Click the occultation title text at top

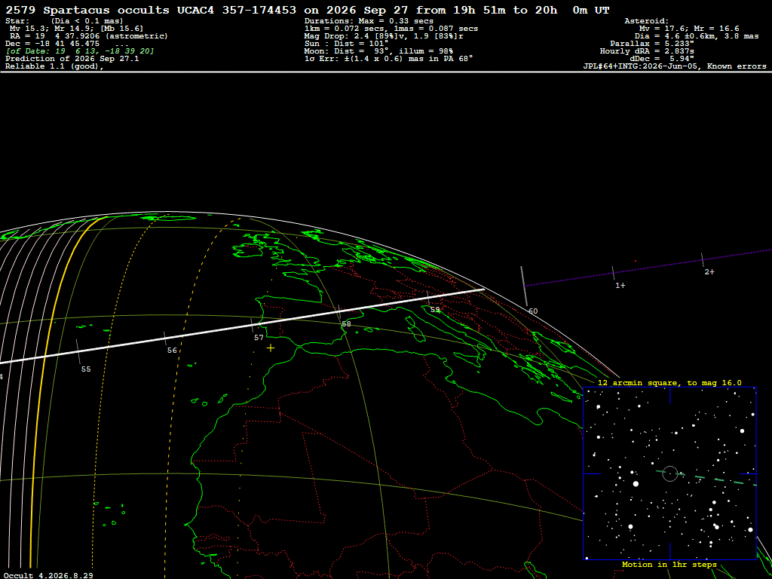pyautogui.click(x=308, y=10)
